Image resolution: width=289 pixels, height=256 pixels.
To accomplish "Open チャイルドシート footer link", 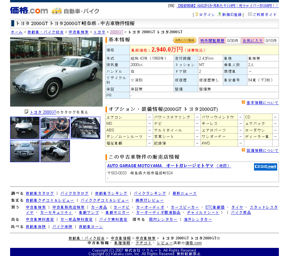I will pyautogui.click(x=203, y=213).
